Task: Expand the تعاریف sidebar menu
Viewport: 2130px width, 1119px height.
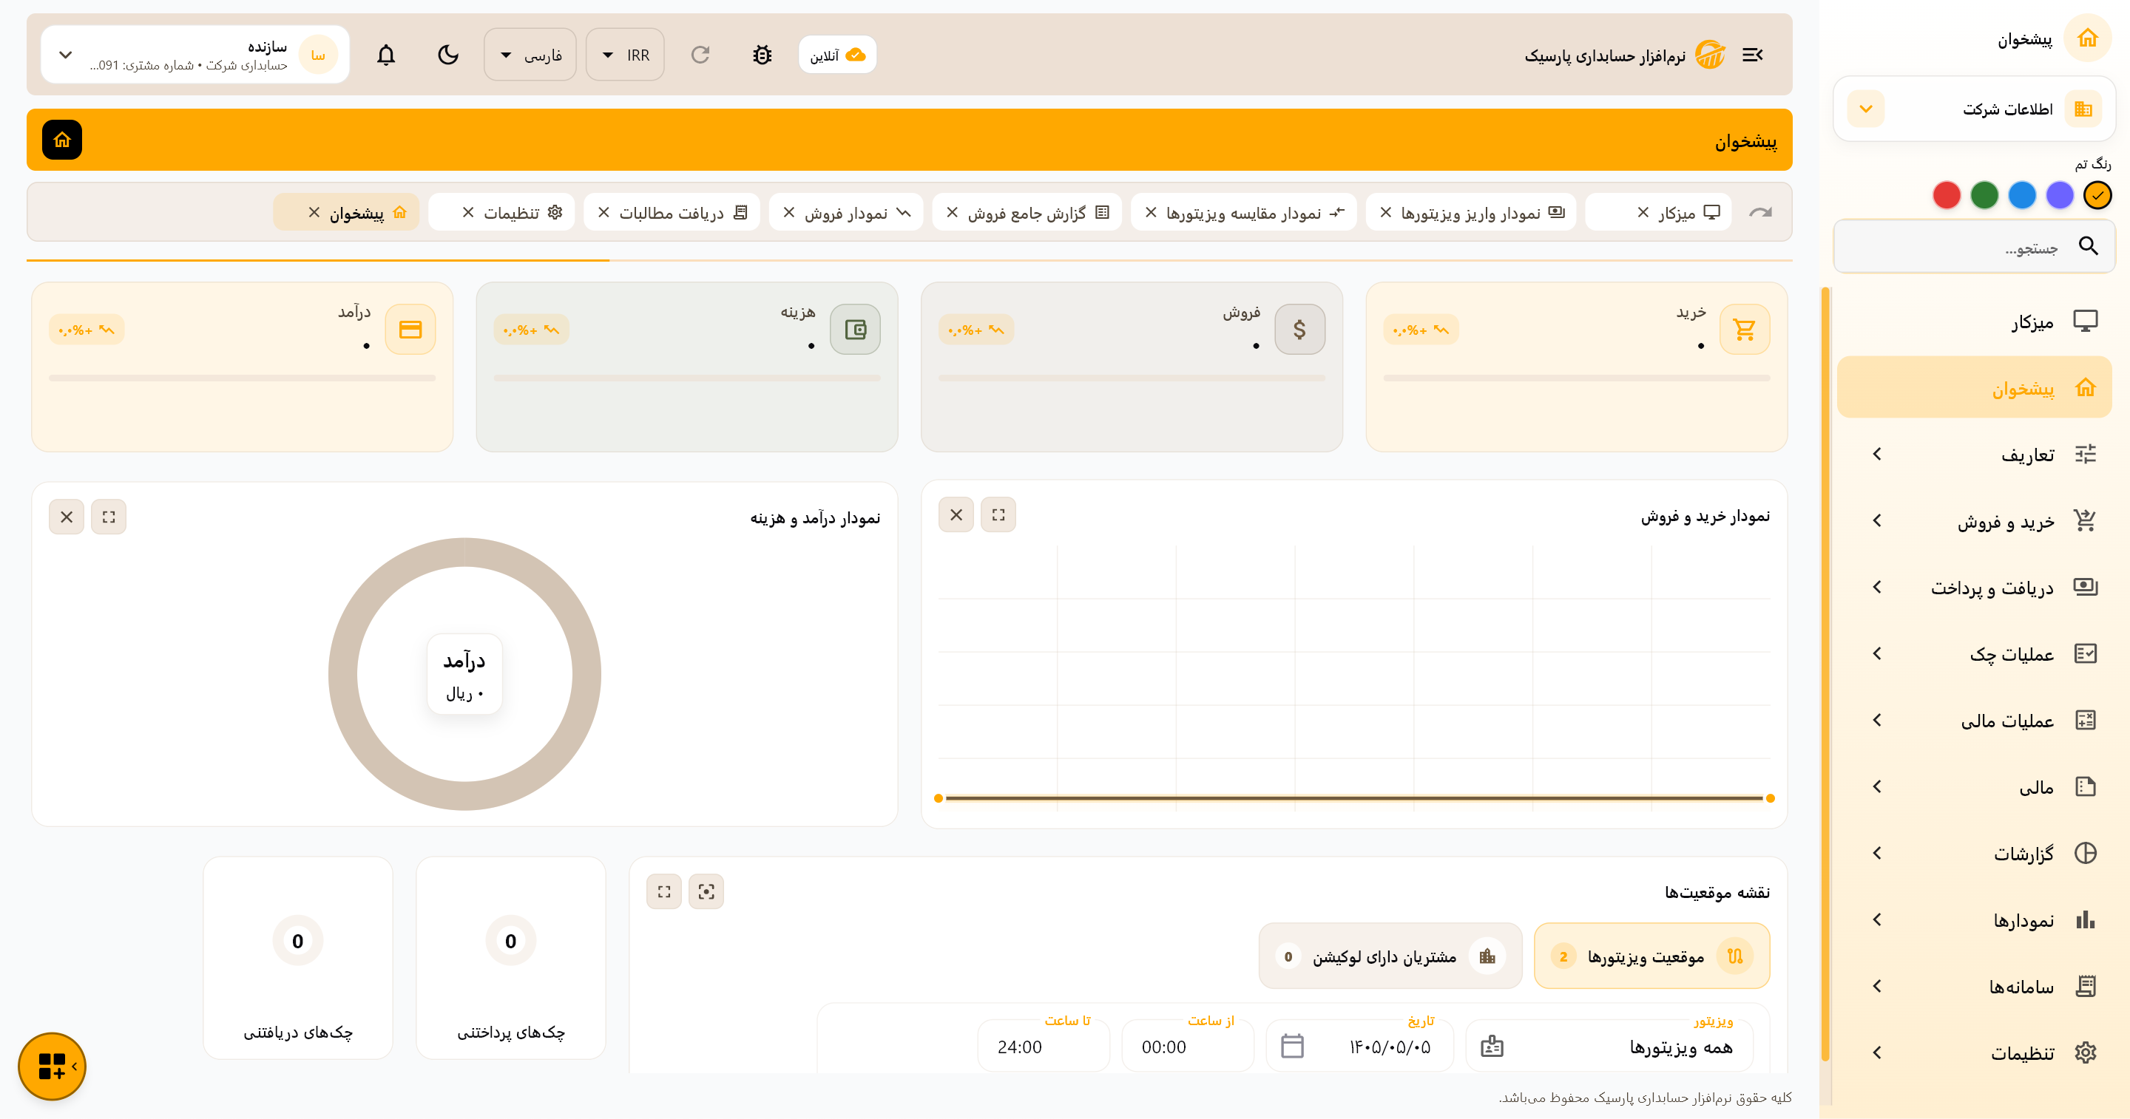Action: [x=1973, y=454]
